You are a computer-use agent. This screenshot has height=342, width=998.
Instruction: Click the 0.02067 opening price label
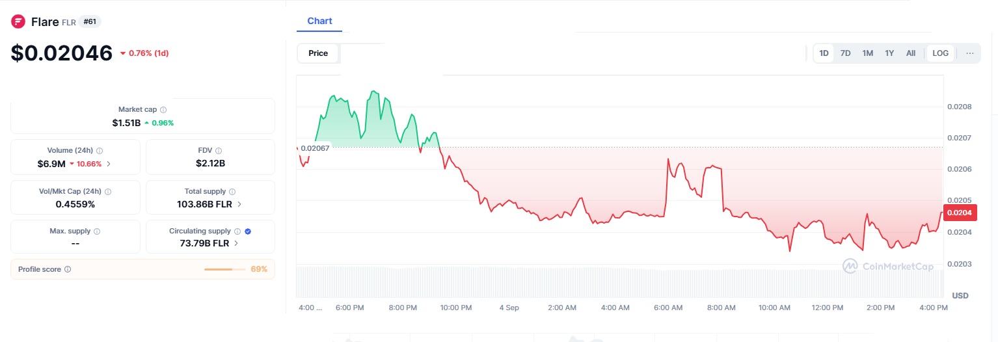(x=315, y=148)
